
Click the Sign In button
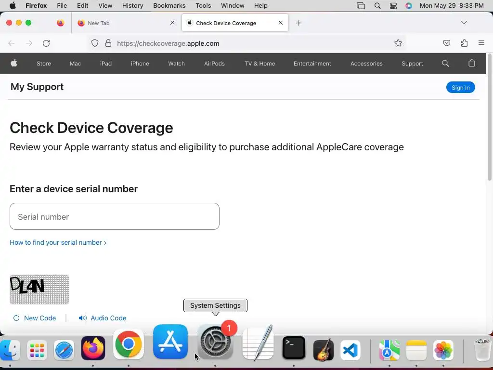[460, 88]
